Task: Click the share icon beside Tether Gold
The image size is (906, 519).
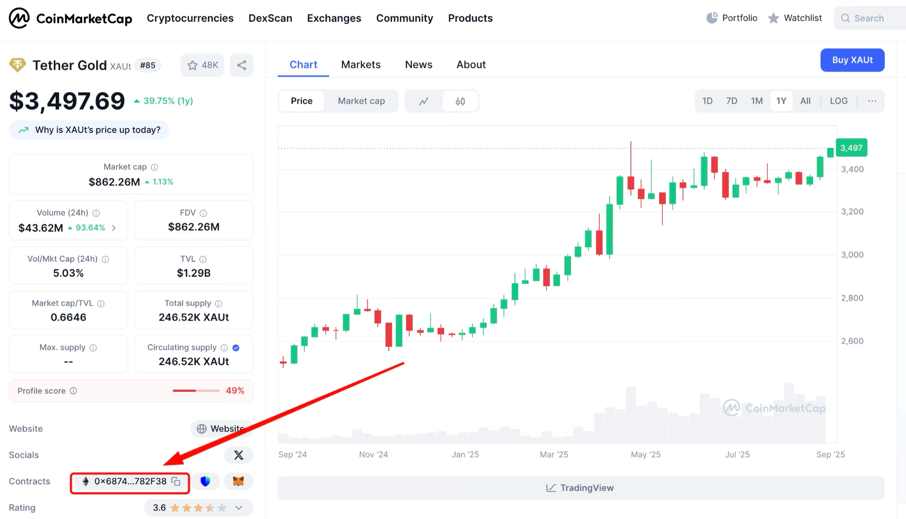Action: coord(241,65)
